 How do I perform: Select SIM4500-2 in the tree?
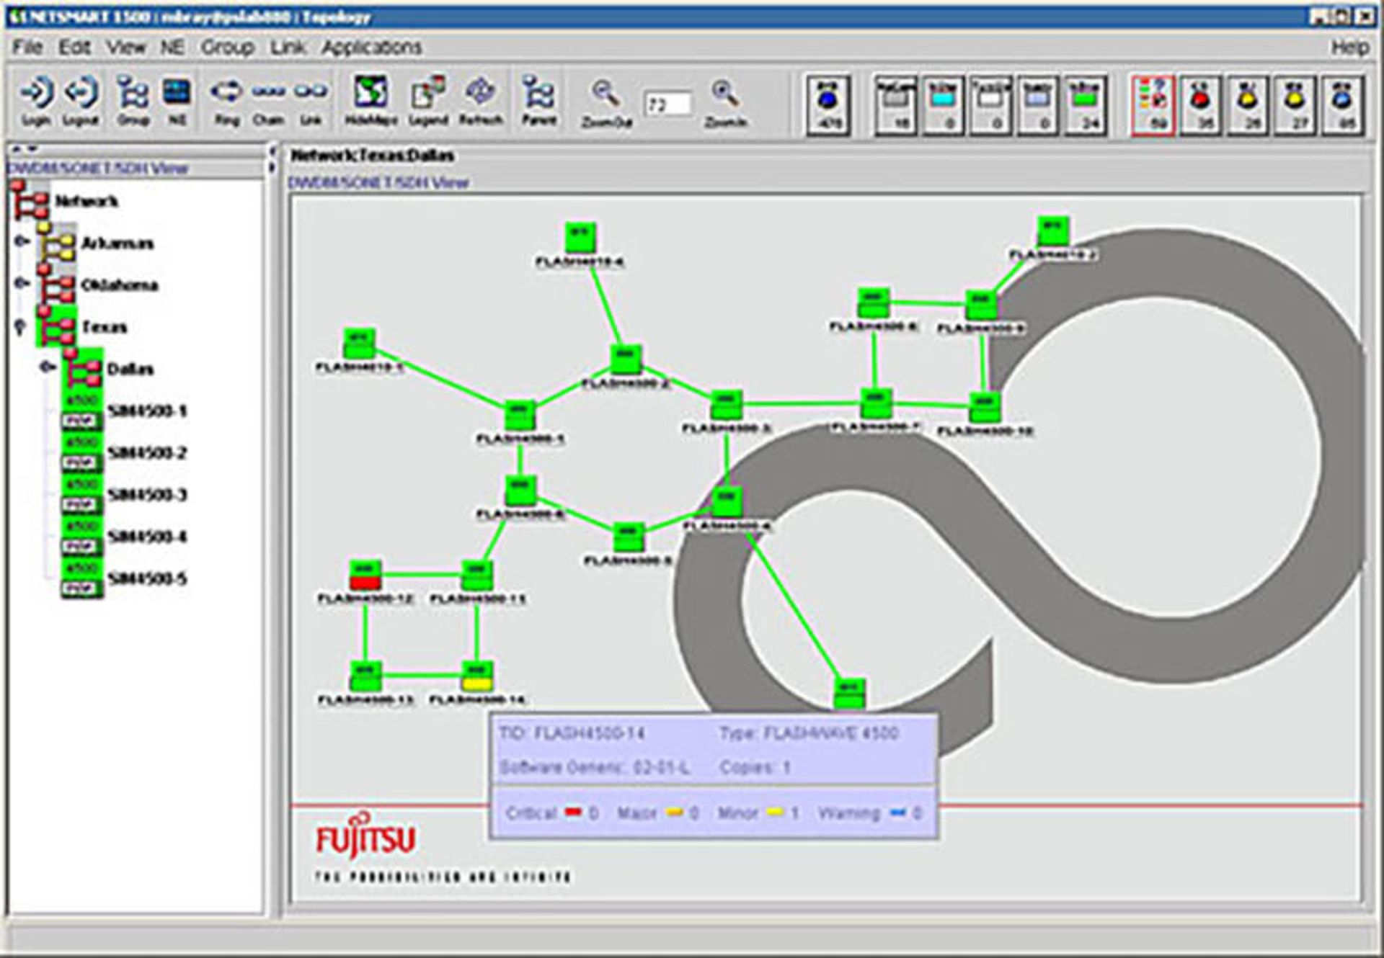tap(147, 452)
